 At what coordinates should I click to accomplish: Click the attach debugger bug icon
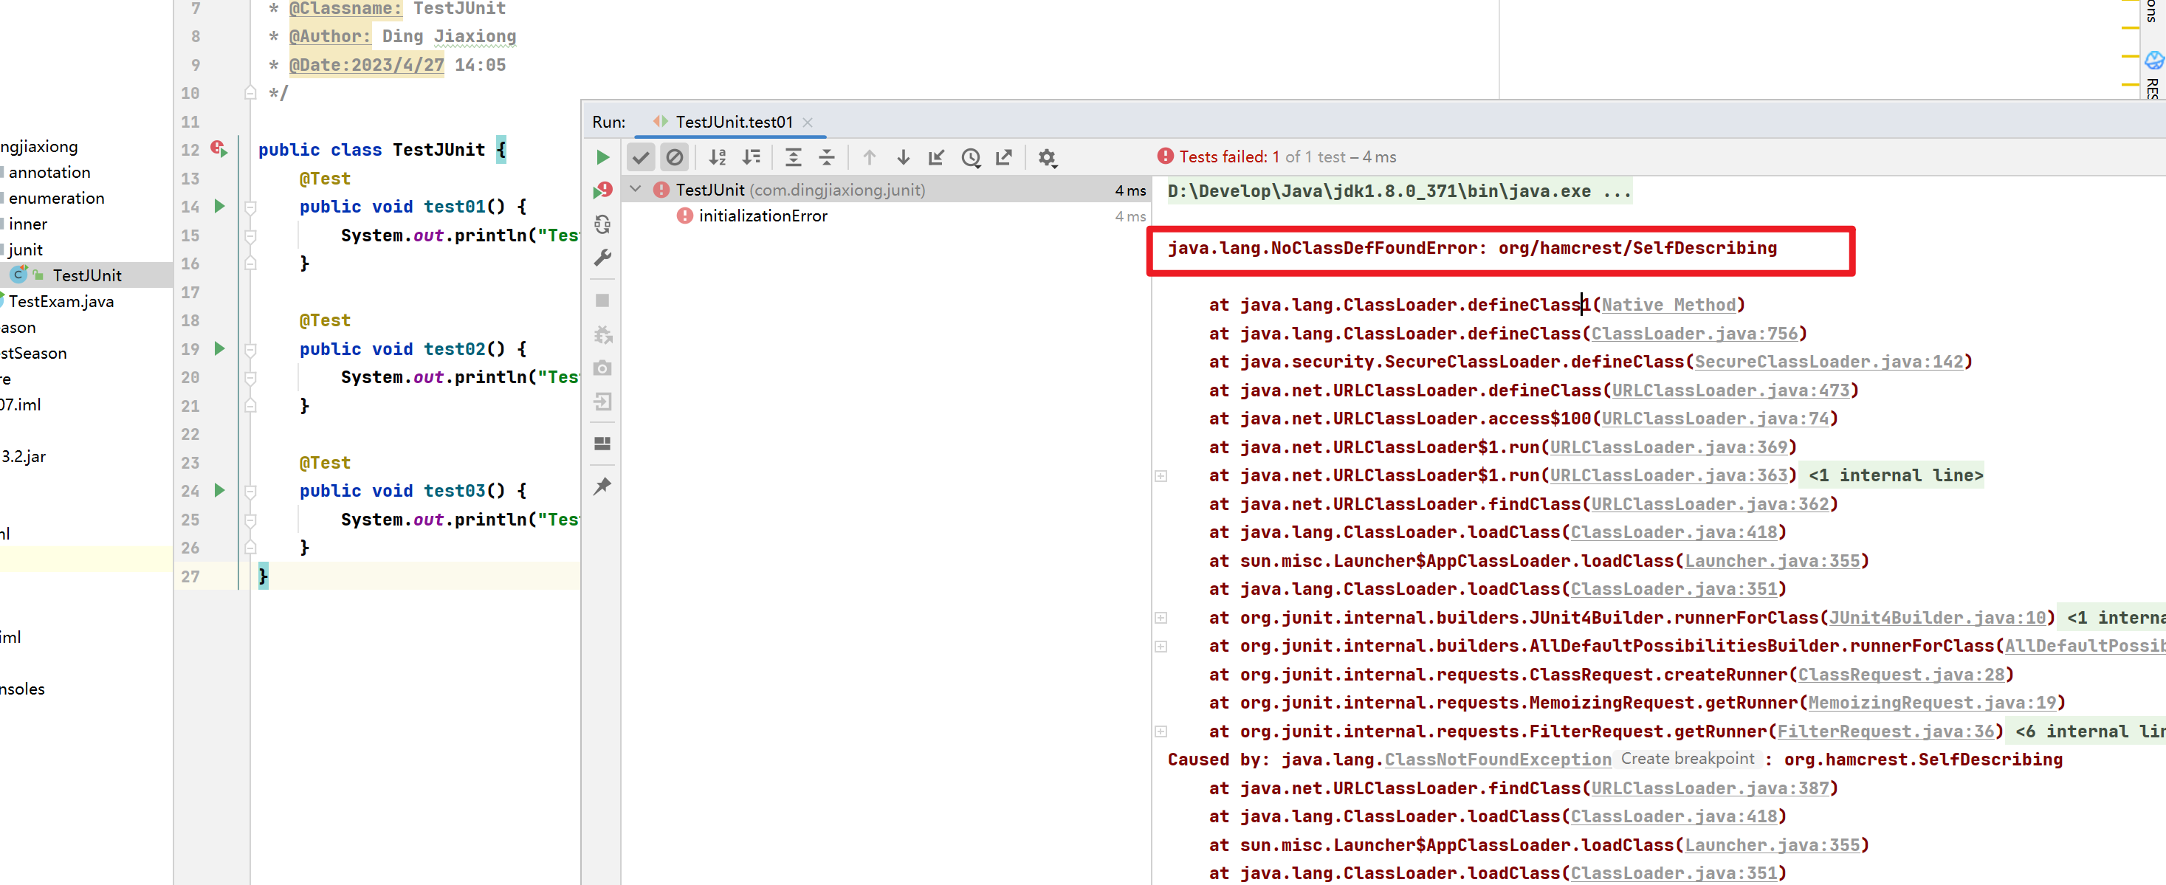pyautogui.click(x=602, y=334)
